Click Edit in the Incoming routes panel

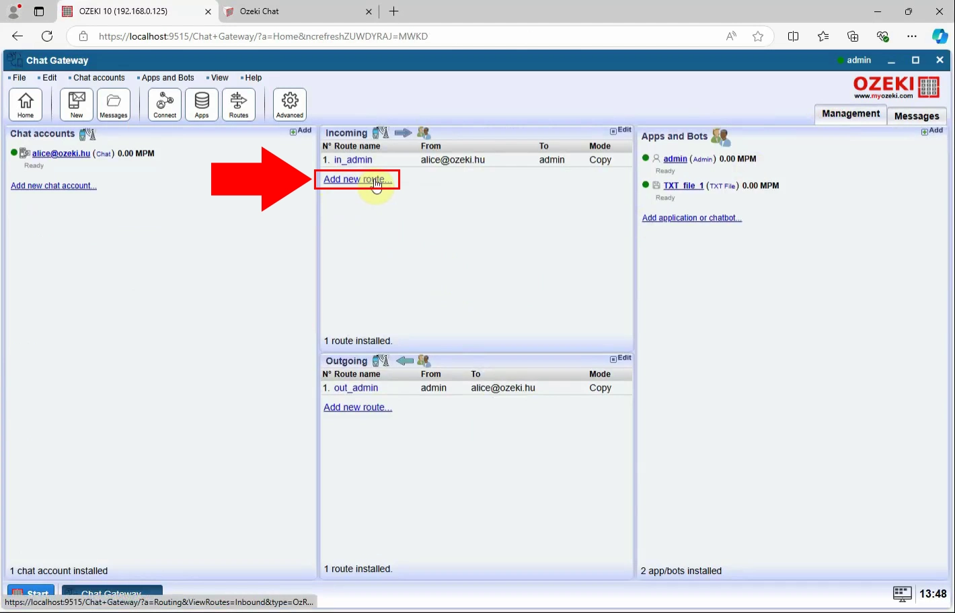621,130
